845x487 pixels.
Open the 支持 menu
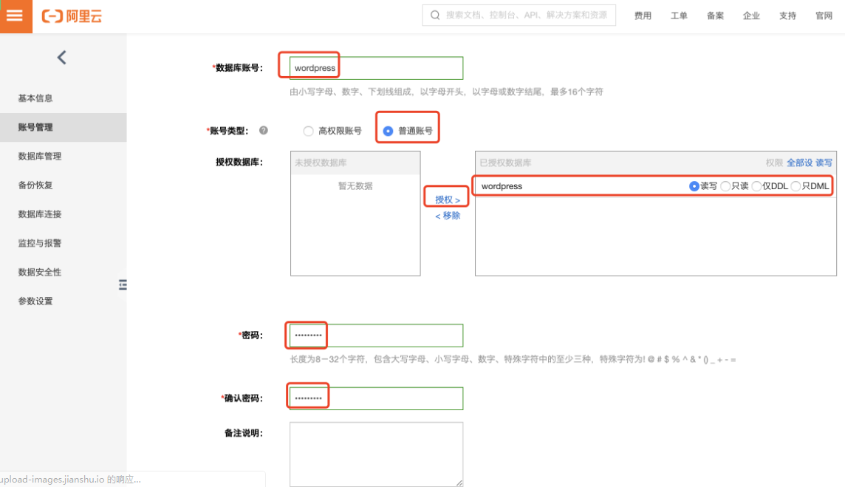(787, 16)
